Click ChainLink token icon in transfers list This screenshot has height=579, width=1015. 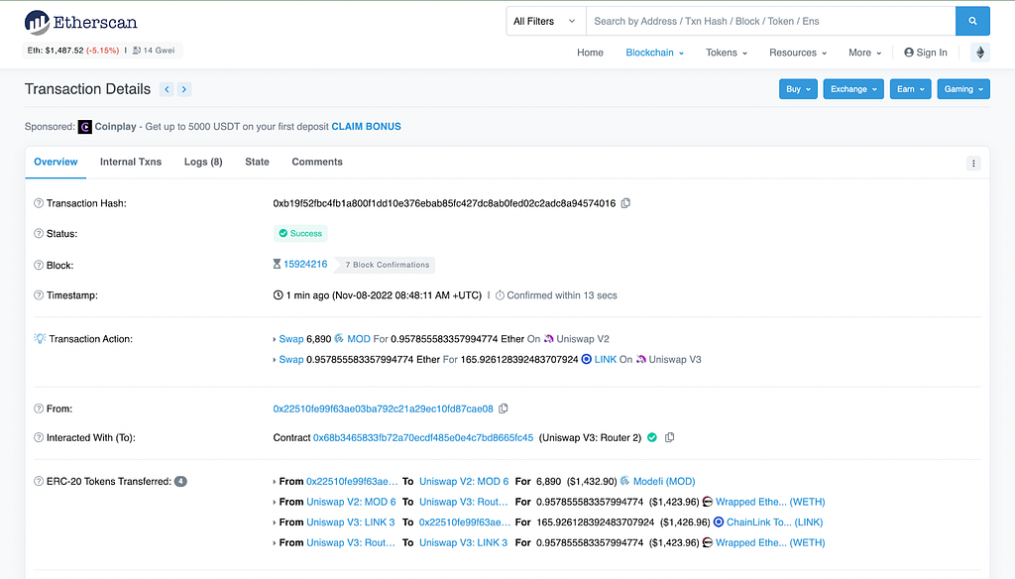pyautogui.click(x=719, y=522)
